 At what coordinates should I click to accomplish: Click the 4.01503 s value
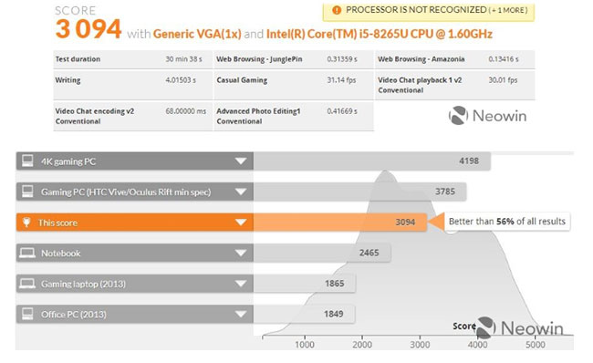[181, 80]
